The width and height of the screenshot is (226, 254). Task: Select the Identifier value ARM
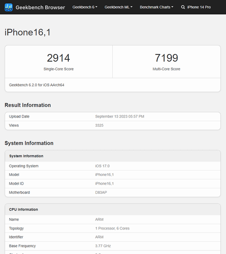click(x=99, y=237)
